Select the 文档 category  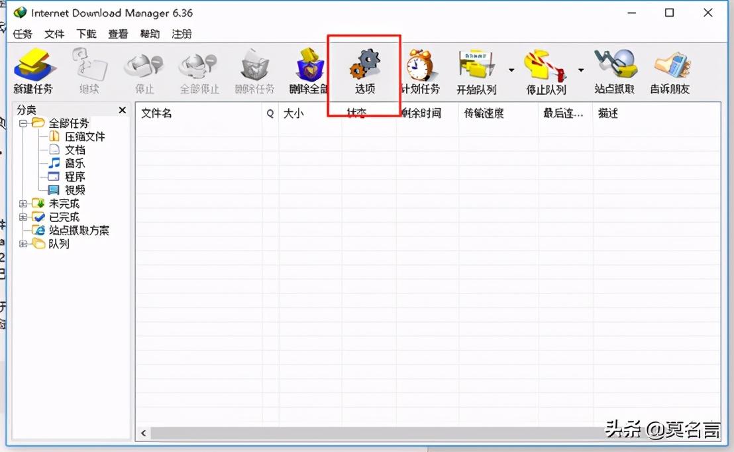pyautogui.click(x=75, y=150)
